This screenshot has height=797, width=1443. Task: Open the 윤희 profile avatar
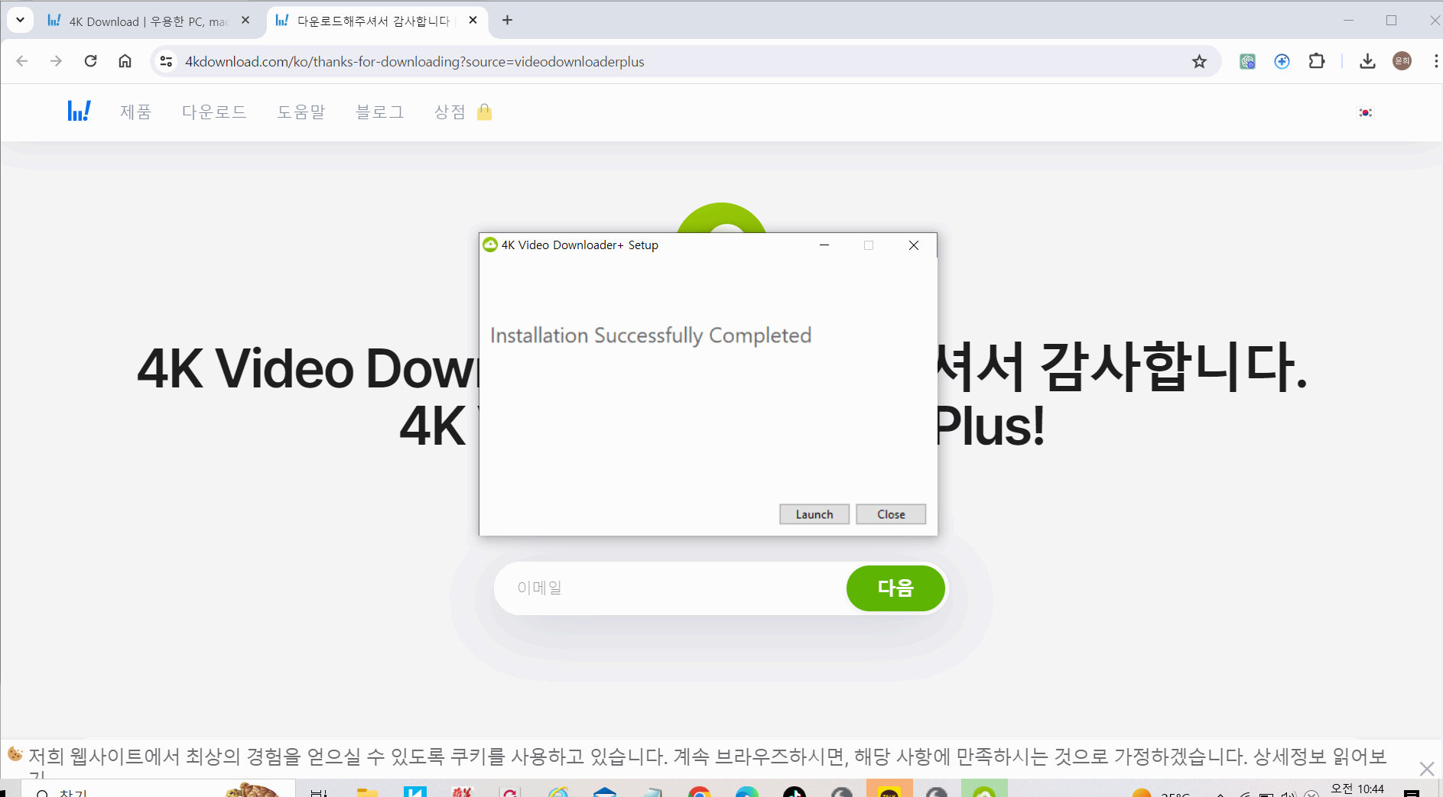click(1402, 61)
